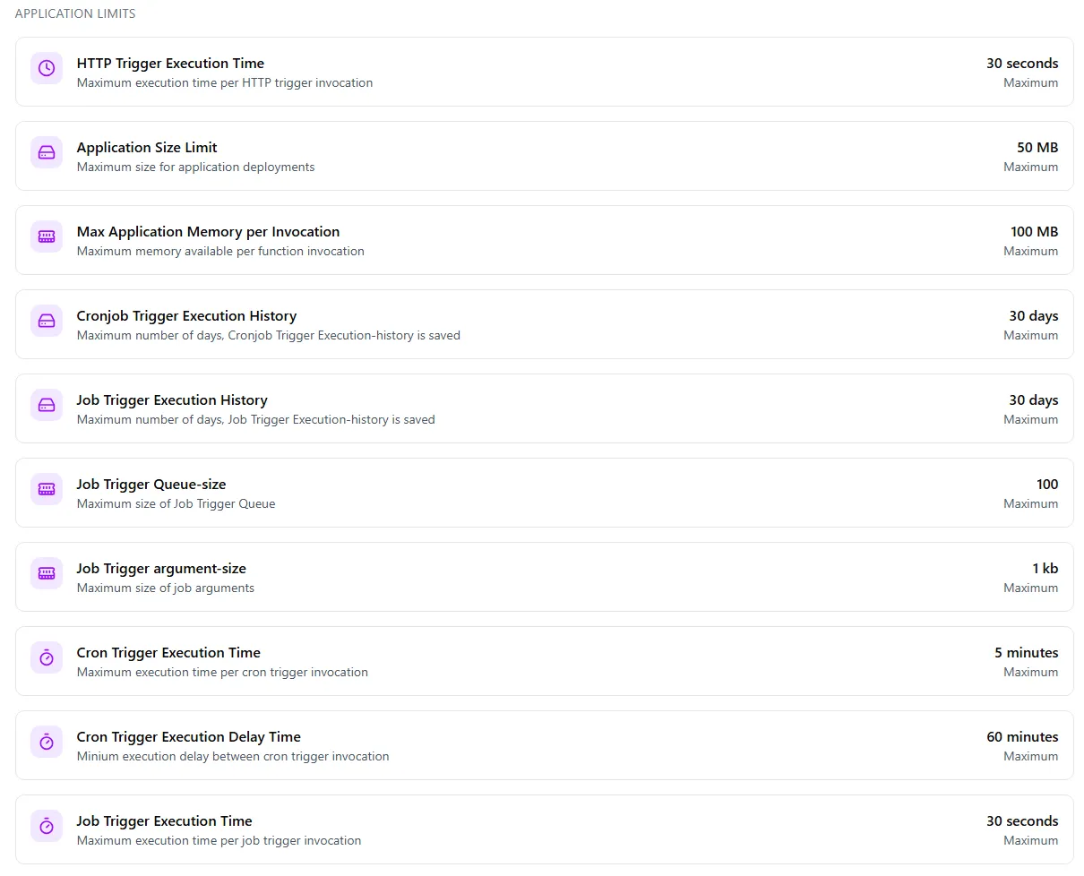Click the drive icon for Cronjob Trigger Execution History

[x=47, y=321]
